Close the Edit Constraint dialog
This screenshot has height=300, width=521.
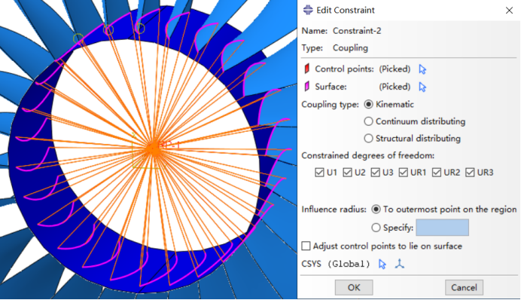[509, 11]
